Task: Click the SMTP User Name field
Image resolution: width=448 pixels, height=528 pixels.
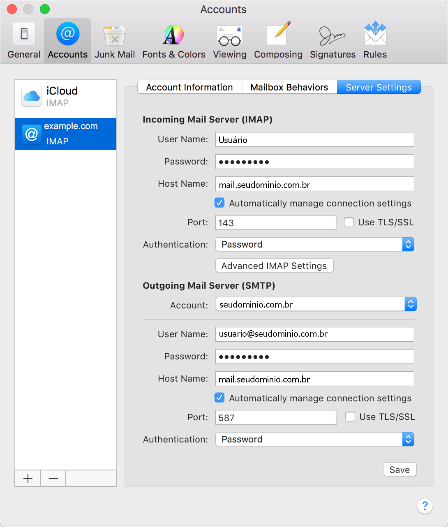Action: tap(315, 334)
